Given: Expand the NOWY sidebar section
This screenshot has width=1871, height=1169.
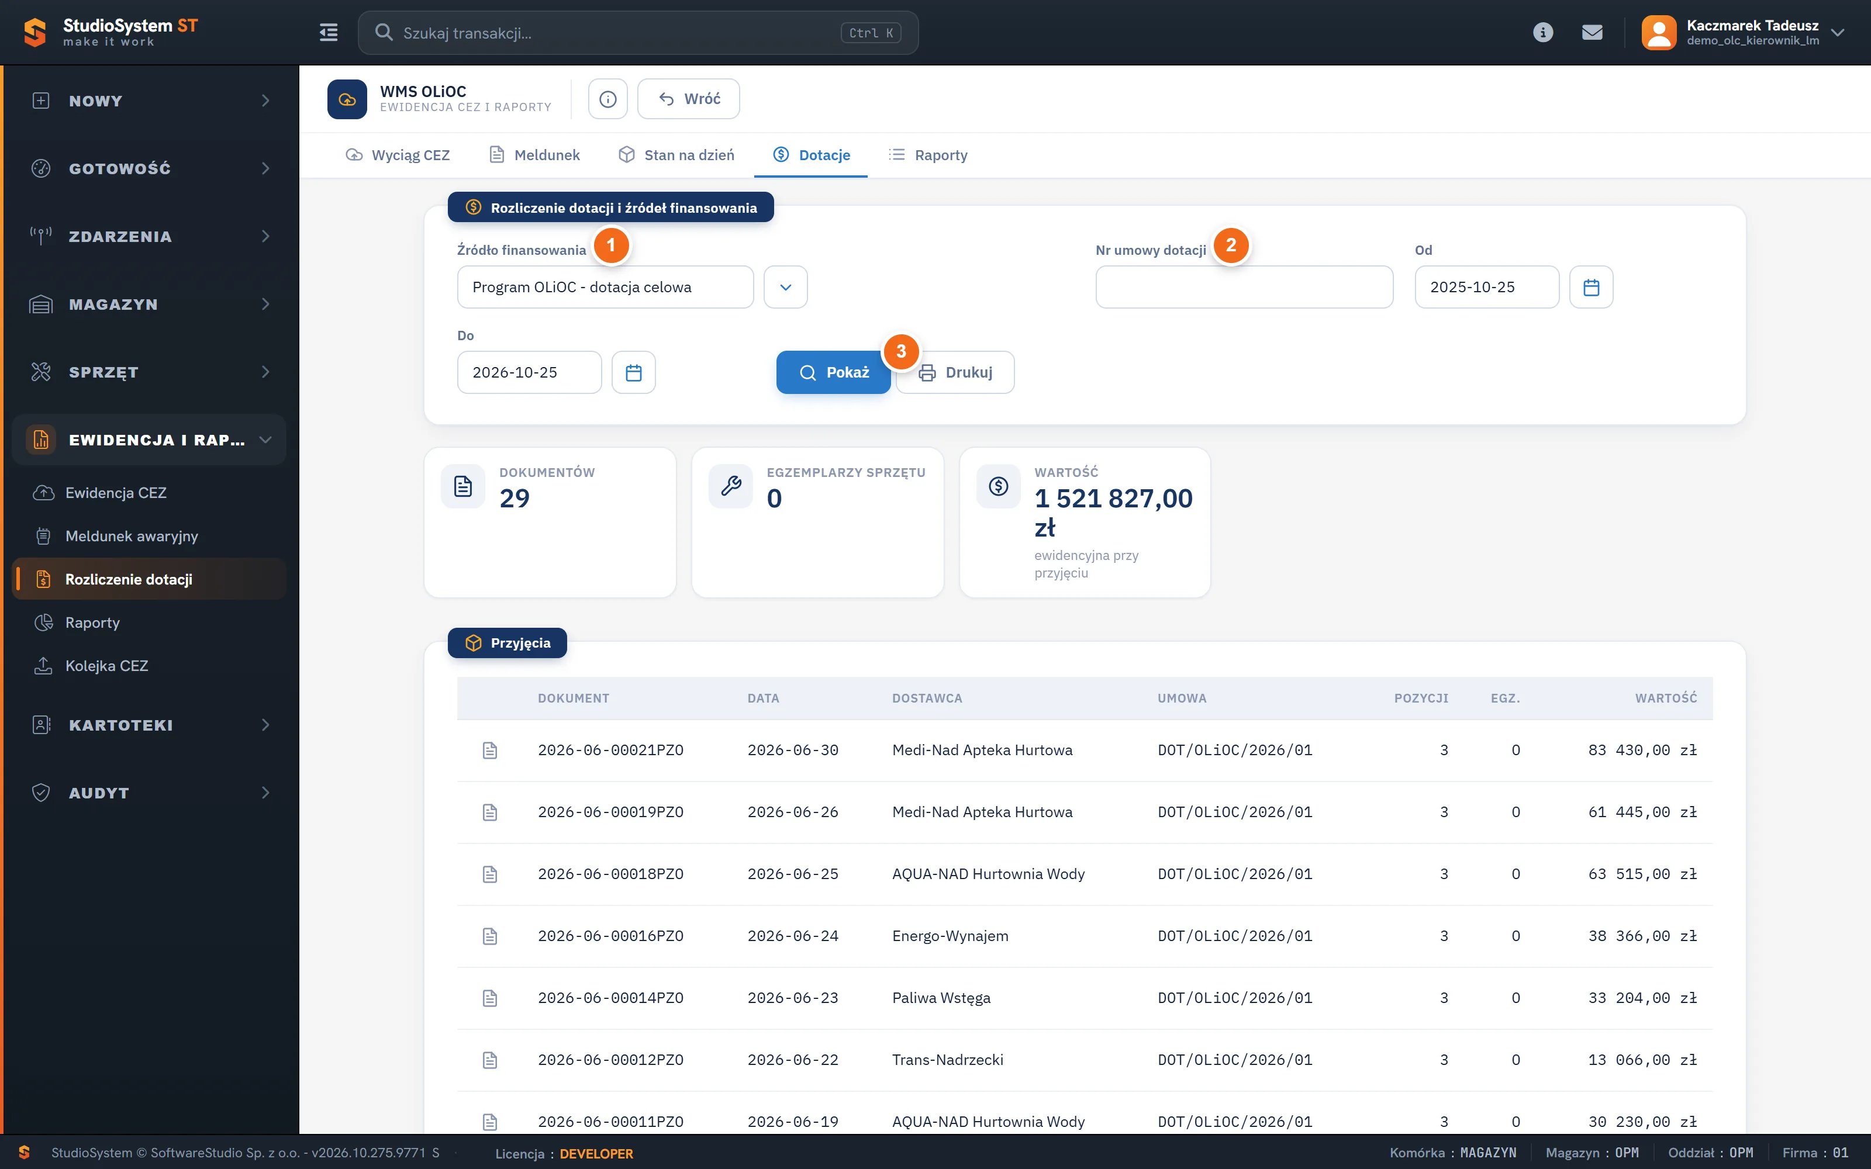Looking at the screenshot, I should tap(149, 101).
